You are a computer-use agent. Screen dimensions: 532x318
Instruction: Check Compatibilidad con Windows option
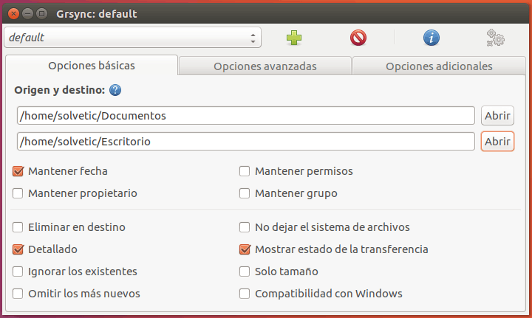(245, 294)
